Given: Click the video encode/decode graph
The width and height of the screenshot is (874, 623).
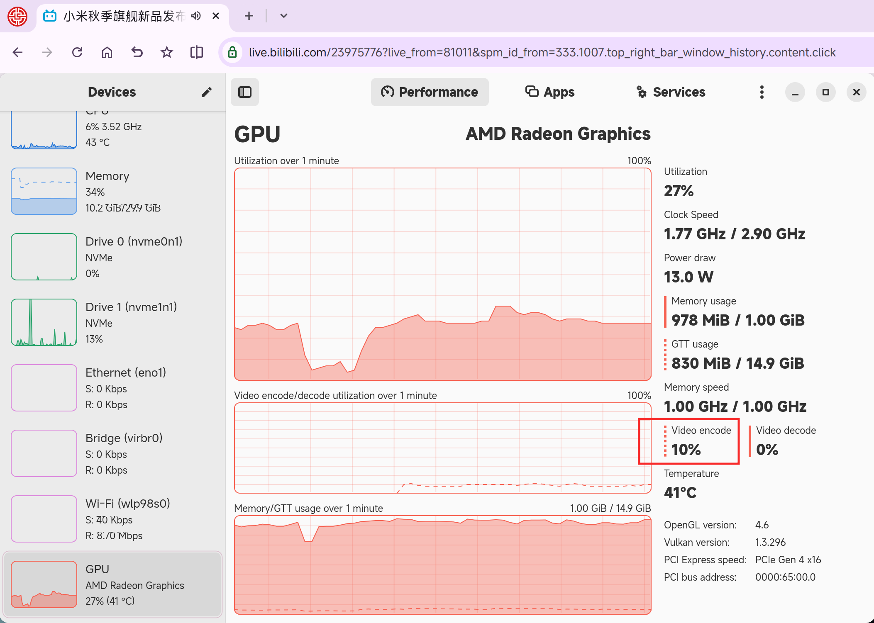Looking at the screenshot, I should point(443,448).
